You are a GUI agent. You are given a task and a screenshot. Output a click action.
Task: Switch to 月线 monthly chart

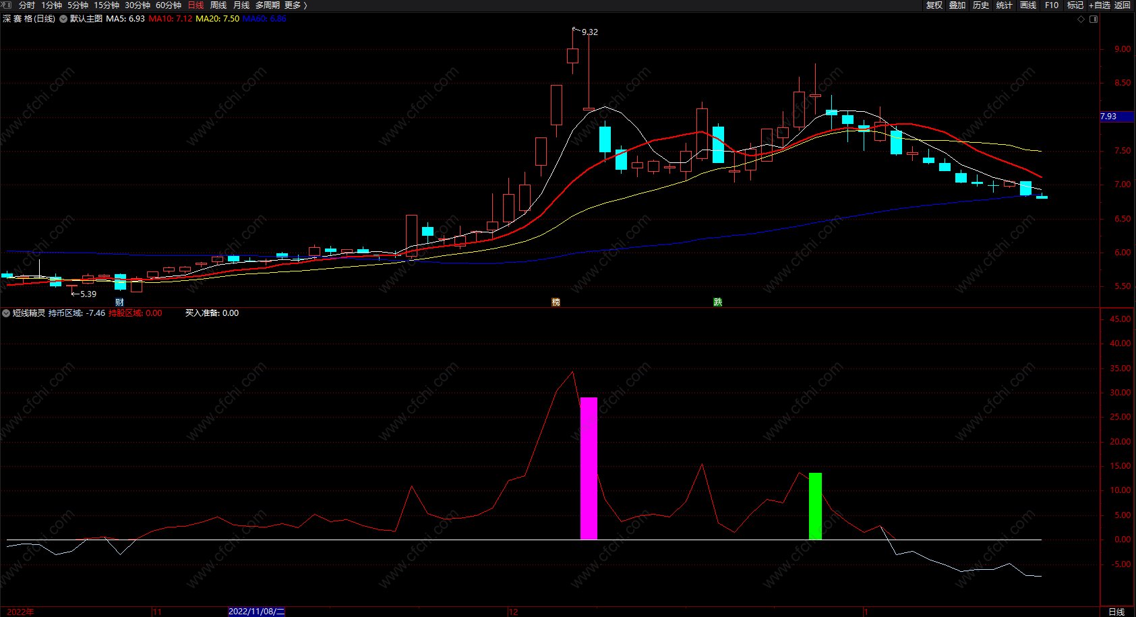[241, 5]
